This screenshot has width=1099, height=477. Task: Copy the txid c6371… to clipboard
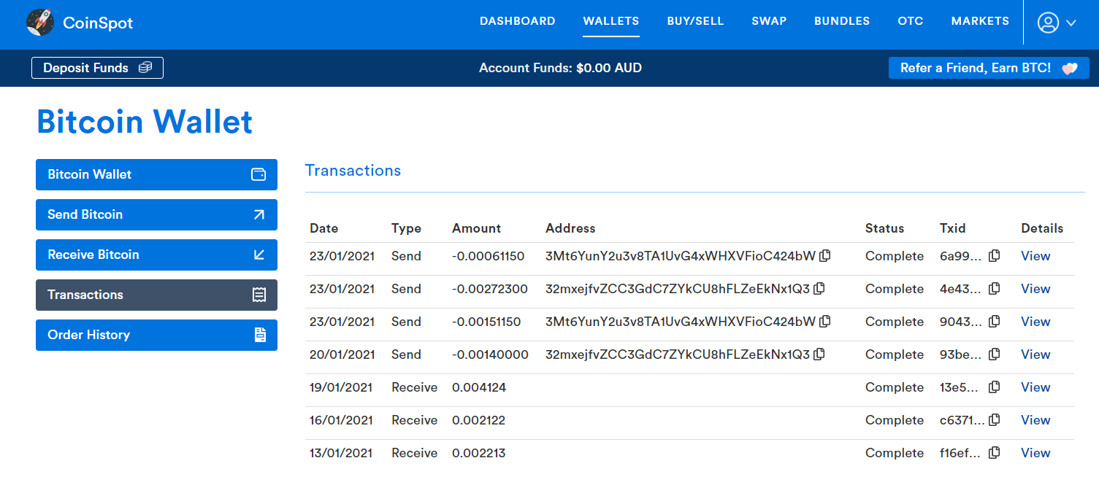994,420
